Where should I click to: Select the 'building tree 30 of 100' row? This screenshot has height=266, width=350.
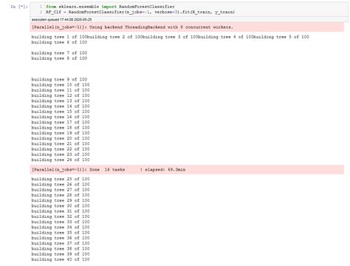(61, 206)
